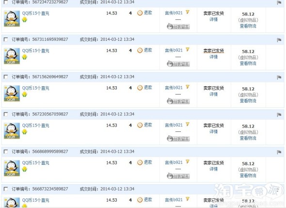Image resolution: width=286 pixels, height=208 pixels.
Task: Click flag icon for order 567156269649827
Action: [279, 77]
